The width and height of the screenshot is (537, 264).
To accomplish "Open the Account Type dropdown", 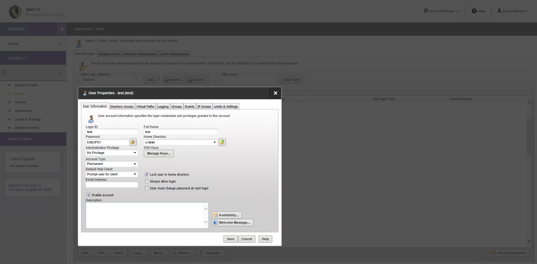I will pyautogui.click(x=134, y=164).
